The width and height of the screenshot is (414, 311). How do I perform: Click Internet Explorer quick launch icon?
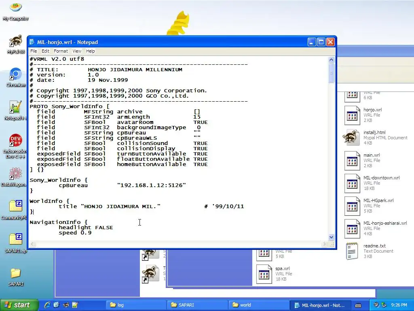pos(47,305)
